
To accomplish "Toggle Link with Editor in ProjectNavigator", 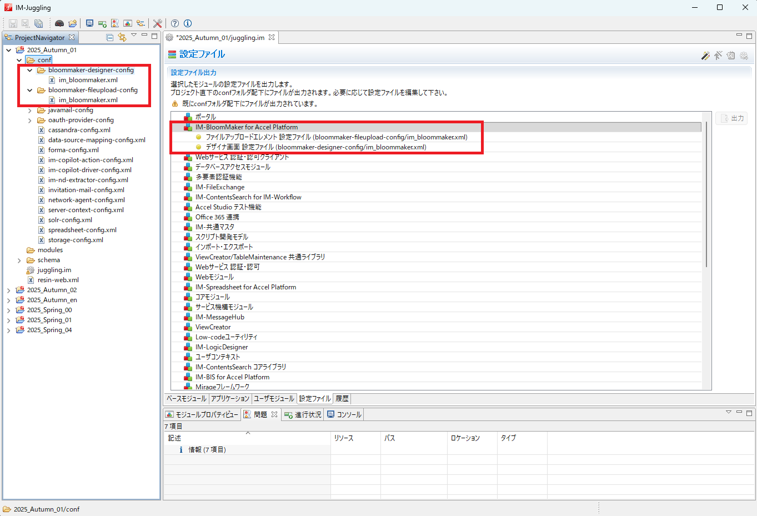I will click(x=122, y=37).
